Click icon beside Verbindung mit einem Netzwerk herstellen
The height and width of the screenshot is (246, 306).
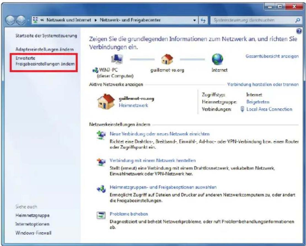point(101,162)
